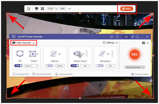Click the bottom center region resize handle
The width and height of the screenshot is (159, 104).
point(80,98)
